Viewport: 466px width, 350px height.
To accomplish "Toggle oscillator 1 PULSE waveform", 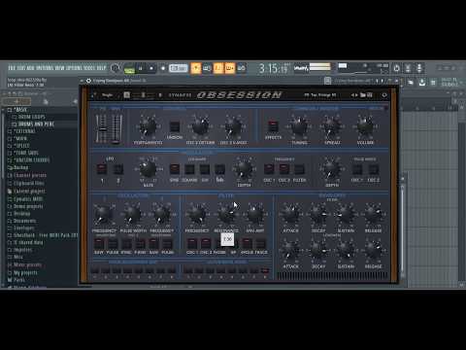I will click(113, 243).
